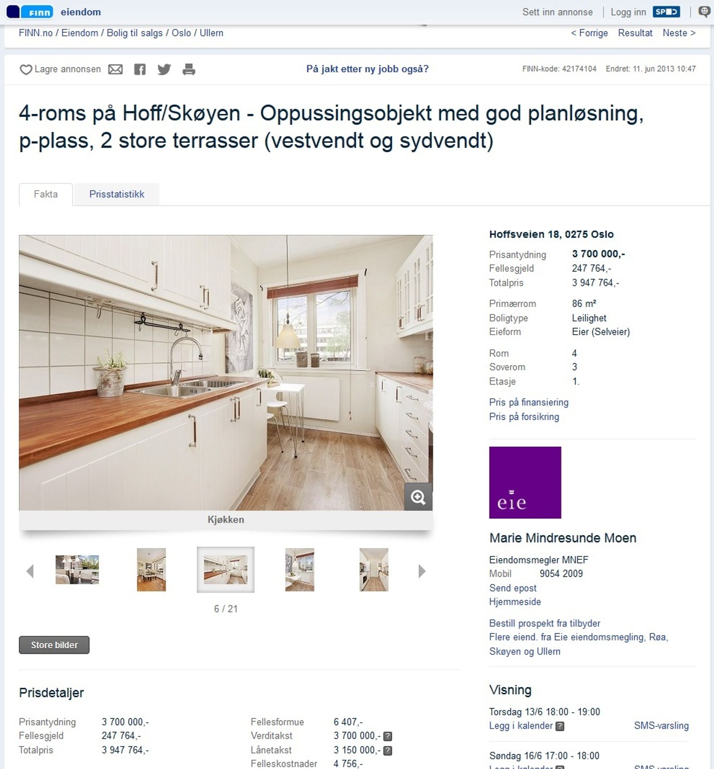The width and height of the screenshot is (714, 769).
Task: Return to Resultat list
Action: coord(635,33)
